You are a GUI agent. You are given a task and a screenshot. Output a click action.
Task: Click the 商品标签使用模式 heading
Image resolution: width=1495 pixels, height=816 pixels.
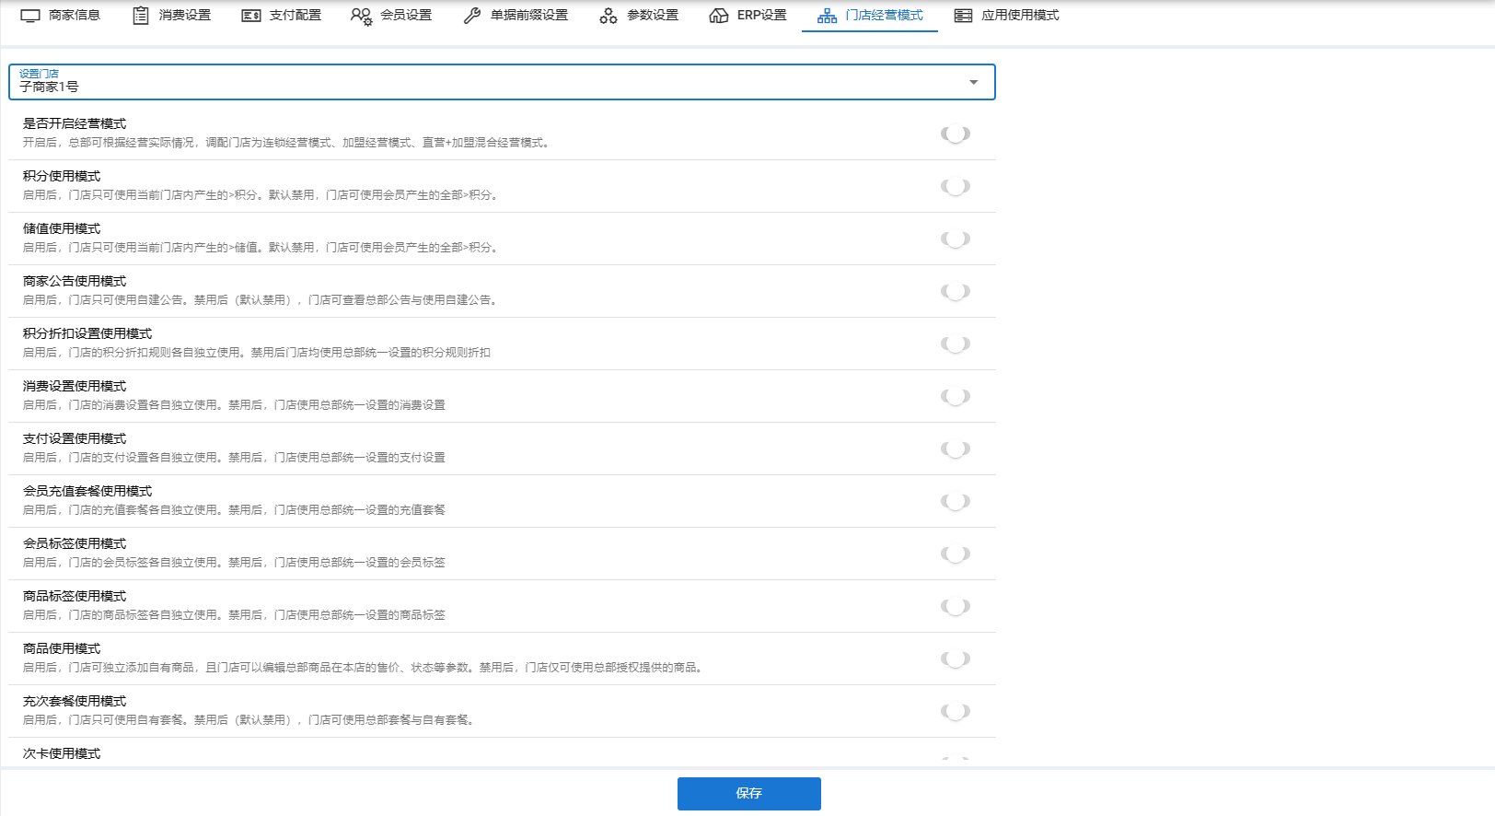pos(75,596)
